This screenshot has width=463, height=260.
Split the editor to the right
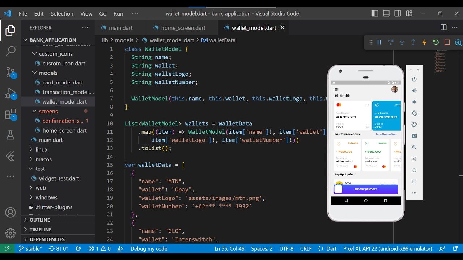pyautogui.click(x=443, y=27)
